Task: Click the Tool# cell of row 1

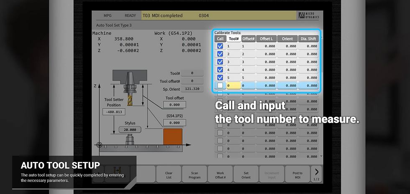Action: 233,46
